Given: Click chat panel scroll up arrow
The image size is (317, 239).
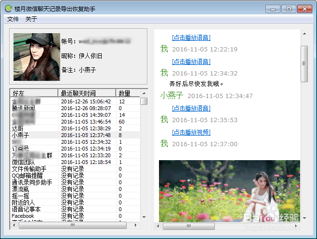Looking at the screenshot, I should click(x=304, y=34).
